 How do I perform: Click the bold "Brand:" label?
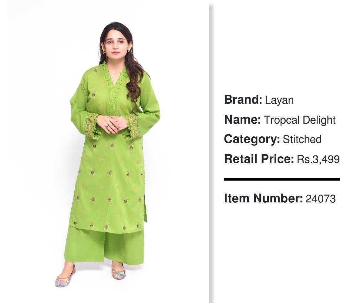[243, 100]
